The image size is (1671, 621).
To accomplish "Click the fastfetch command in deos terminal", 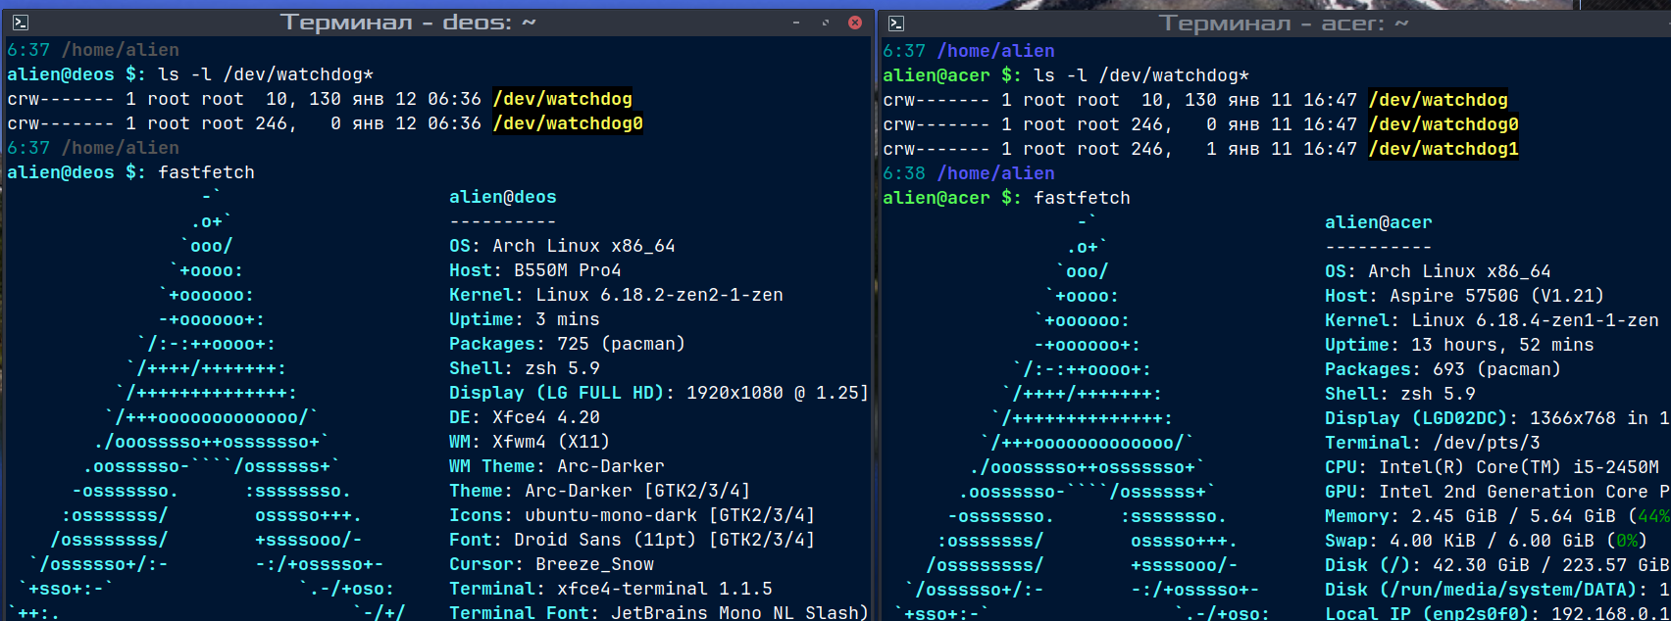I will point(206,172).
